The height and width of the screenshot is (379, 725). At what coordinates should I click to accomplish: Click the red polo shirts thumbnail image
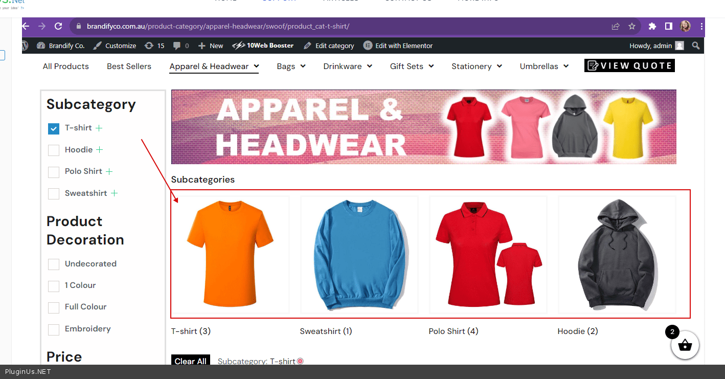(488, 255)
